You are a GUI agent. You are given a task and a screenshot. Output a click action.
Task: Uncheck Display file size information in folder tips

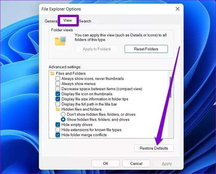(58, 99)
